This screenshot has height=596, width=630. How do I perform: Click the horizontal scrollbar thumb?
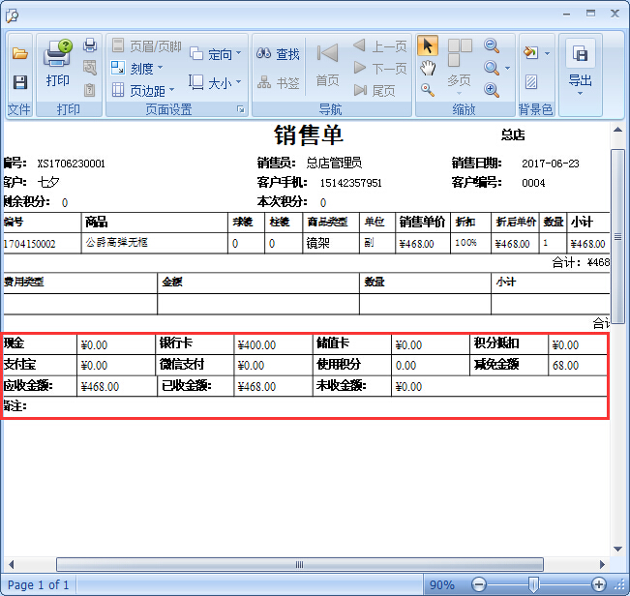[x=299, y=564]
